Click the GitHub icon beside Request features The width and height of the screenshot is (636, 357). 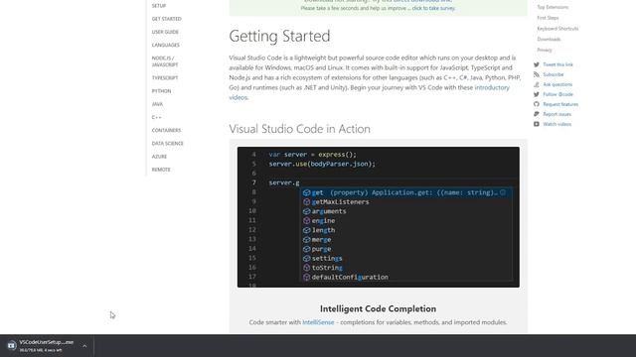click(537, 104)
